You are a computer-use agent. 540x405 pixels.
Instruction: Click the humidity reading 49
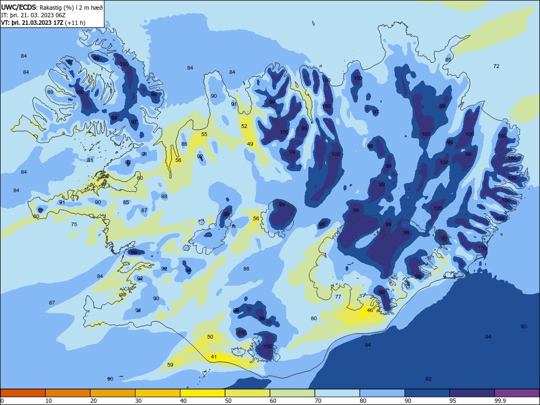pyautogui.click(x=250, y=144)
